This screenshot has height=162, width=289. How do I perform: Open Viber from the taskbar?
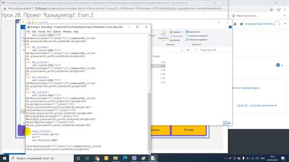tap(134, 158)
